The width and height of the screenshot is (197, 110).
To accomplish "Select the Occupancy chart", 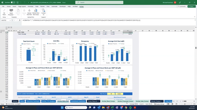I will pos(85,52).
